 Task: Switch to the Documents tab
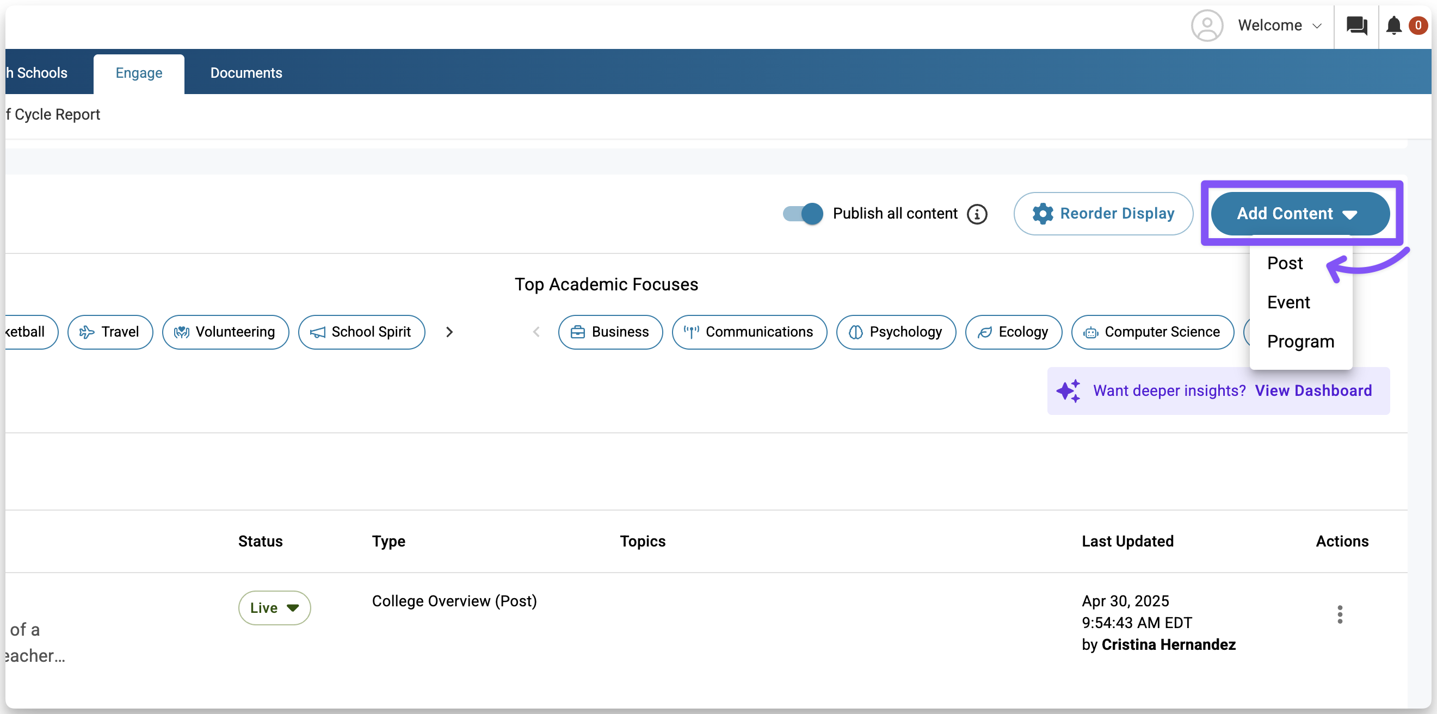pyautogui.click(x=246, y=73)
